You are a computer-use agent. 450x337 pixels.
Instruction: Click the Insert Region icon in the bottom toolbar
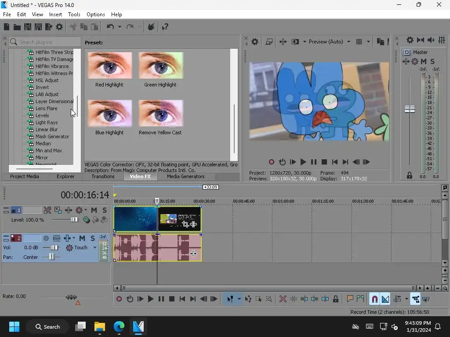(x=360, y=299)
